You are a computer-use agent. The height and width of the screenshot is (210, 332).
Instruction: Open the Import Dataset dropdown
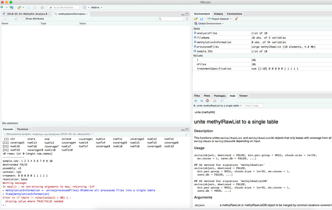click(219, 19)
